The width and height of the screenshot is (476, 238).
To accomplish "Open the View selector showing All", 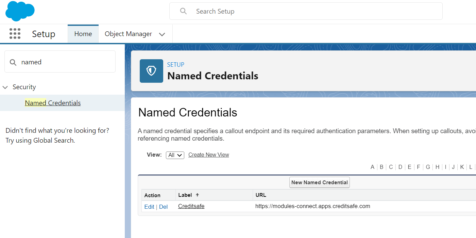I will click(175, 155).
